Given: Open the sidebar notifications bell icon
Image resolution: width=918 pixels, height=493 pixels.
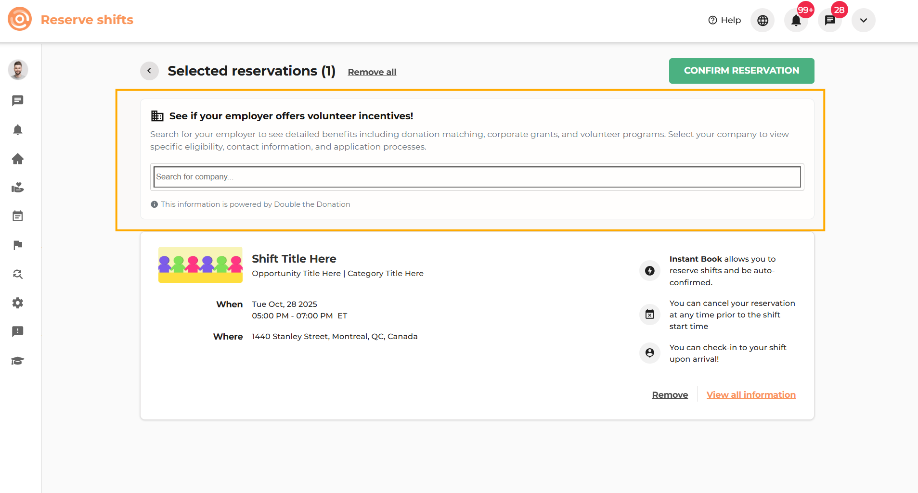Looking at the screenshot, I should (x=18, y=130).
